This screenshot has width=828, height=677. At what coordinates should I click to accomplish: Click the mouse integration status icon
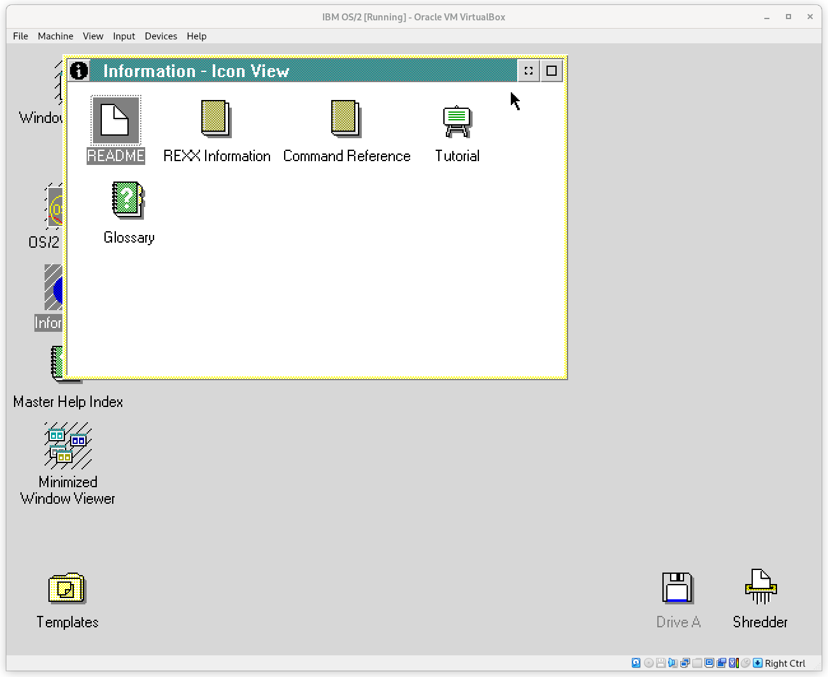745,663
